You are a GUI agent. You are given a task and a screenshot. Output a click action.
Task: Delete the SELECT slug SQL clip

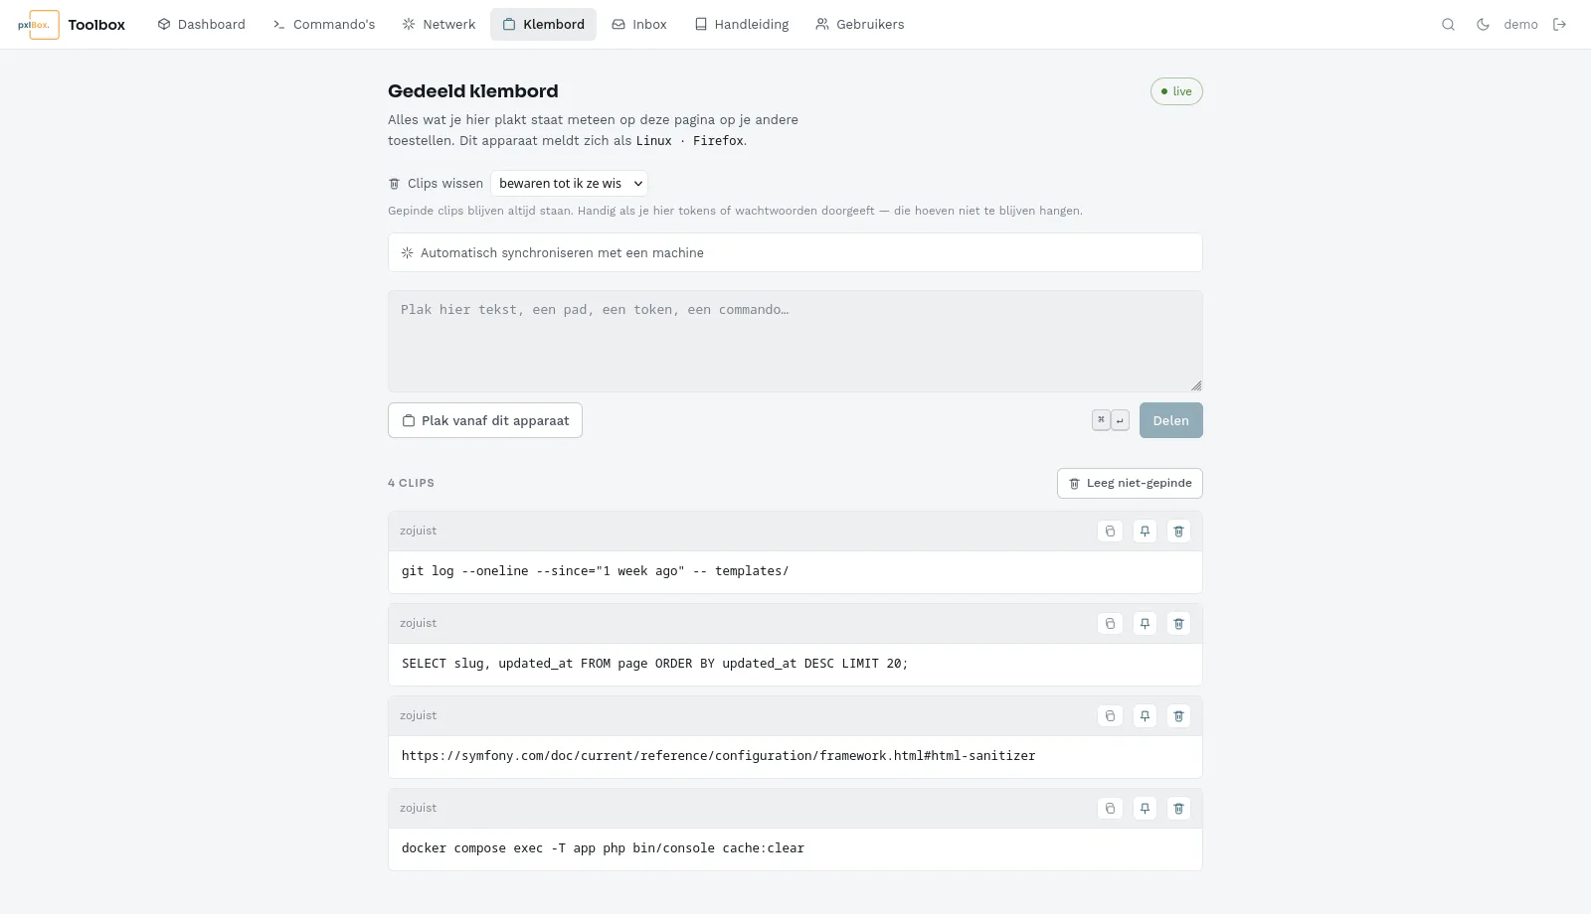[1178, 624]
